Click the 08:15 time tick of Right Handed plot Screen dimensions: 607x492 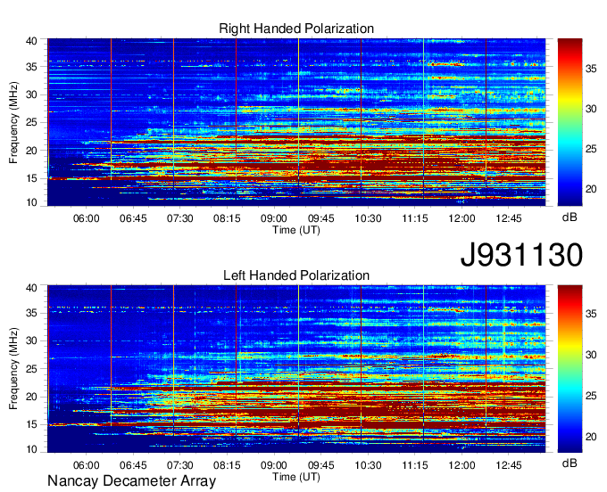click(x=227, y=218)
